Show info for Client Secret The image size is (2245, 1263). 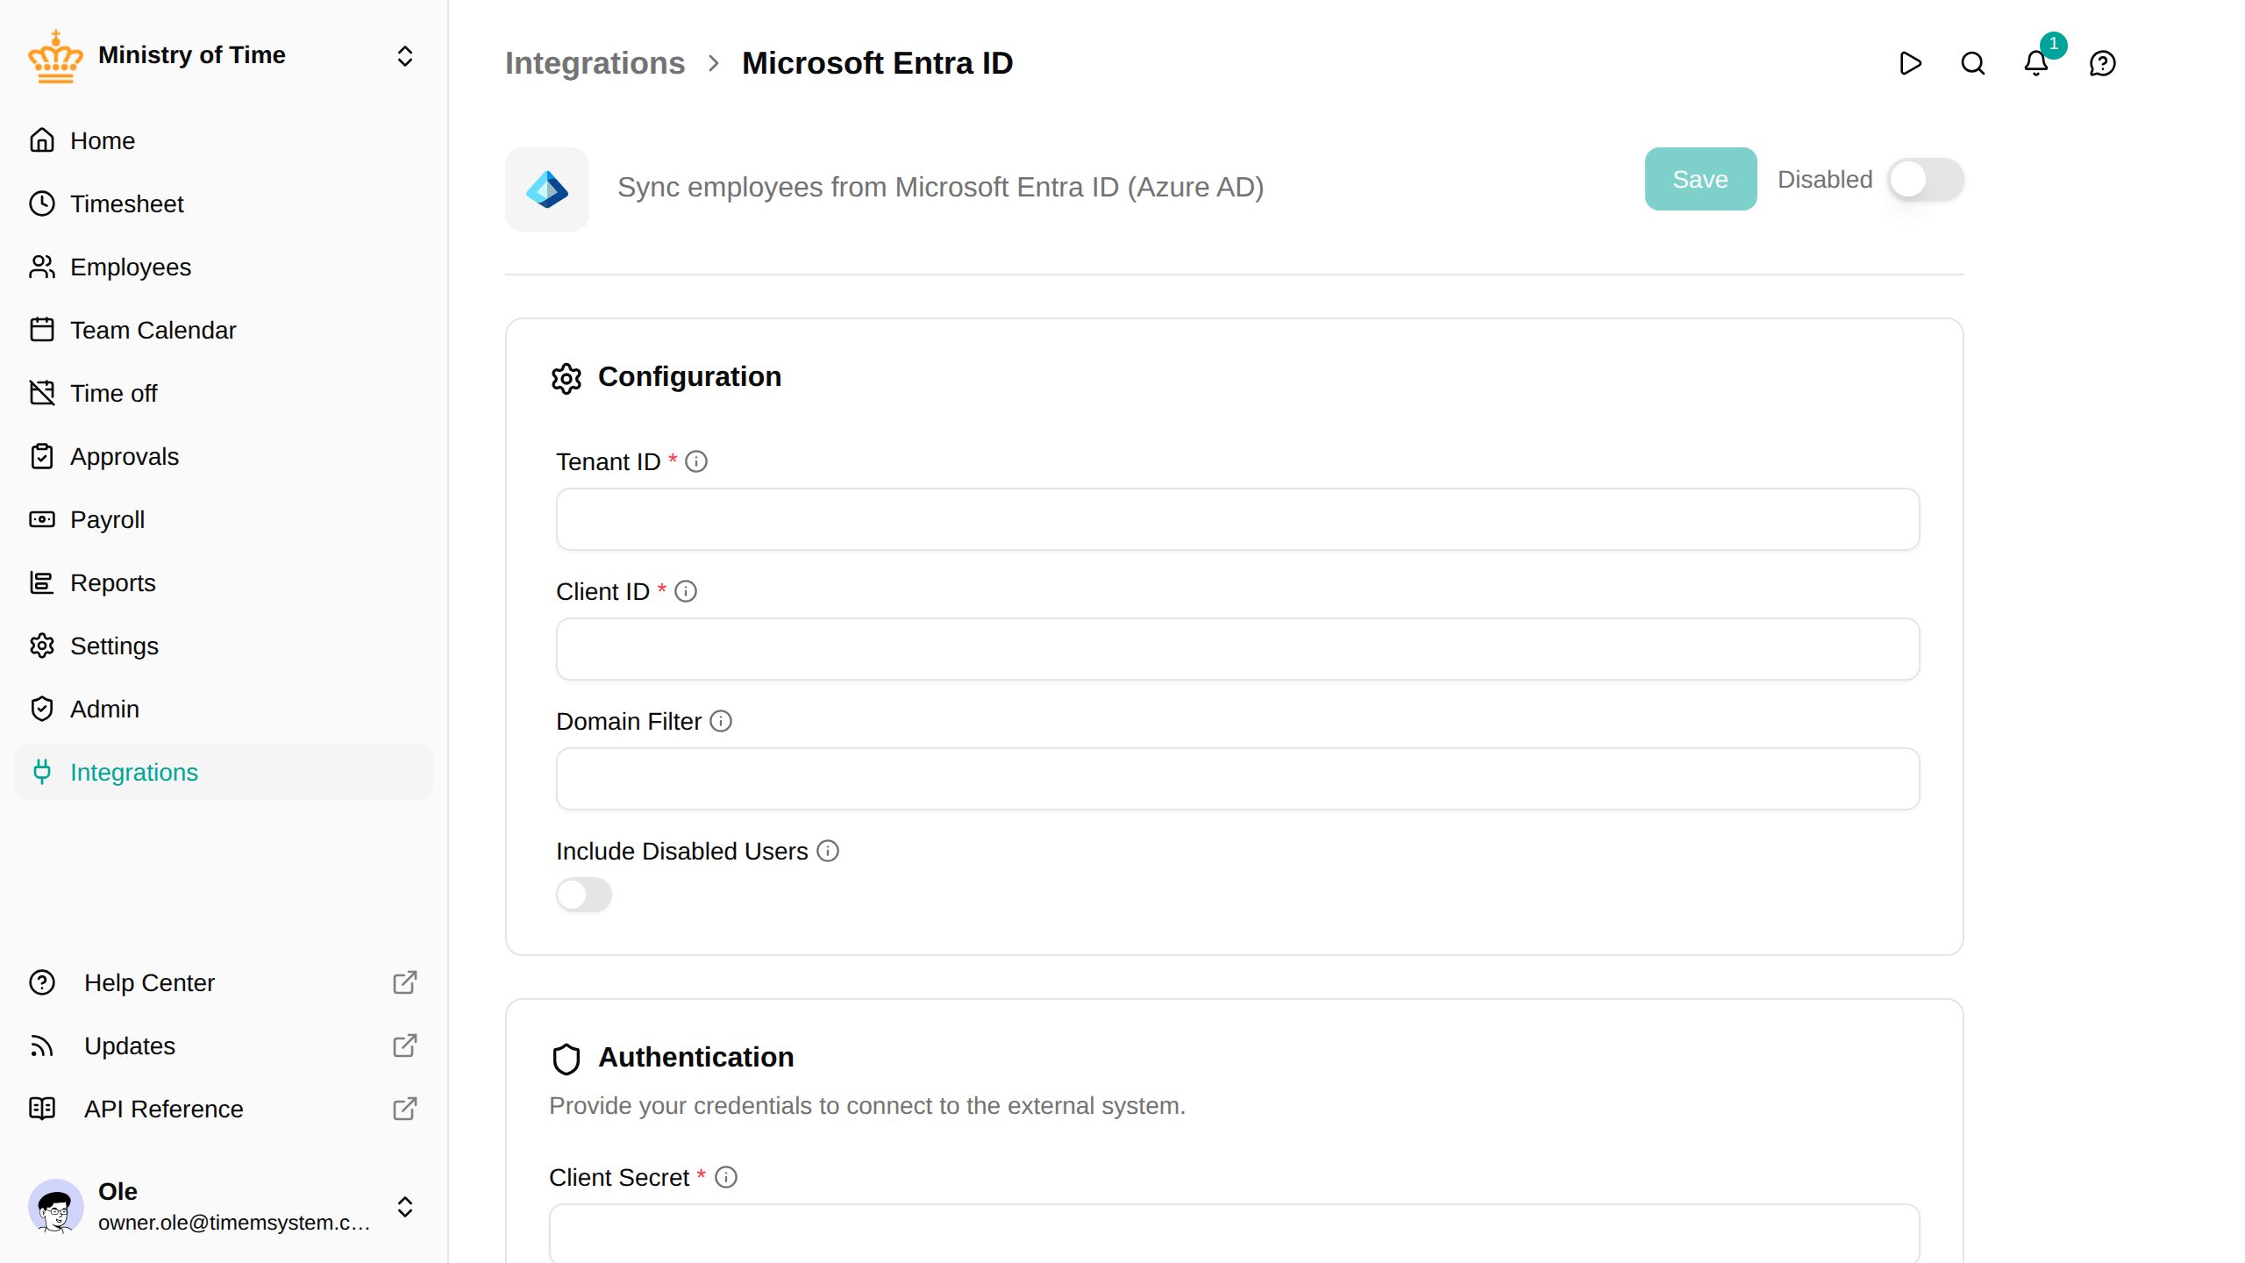coord(726,1177)
